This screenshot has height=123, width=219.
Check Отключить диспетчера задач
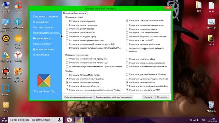(67, 29)
